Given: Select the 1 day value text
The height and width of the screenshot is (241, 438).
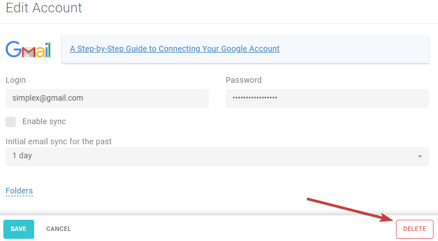Looking at the screenshot, I should pyautogui.click(x=22, y=155).
